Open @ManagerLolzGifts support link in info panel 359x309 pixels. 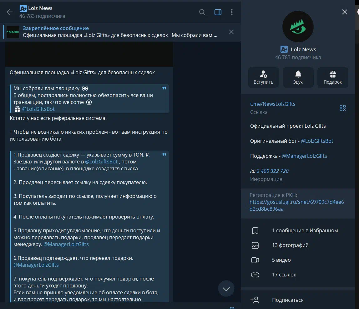[x=304, y=156]
